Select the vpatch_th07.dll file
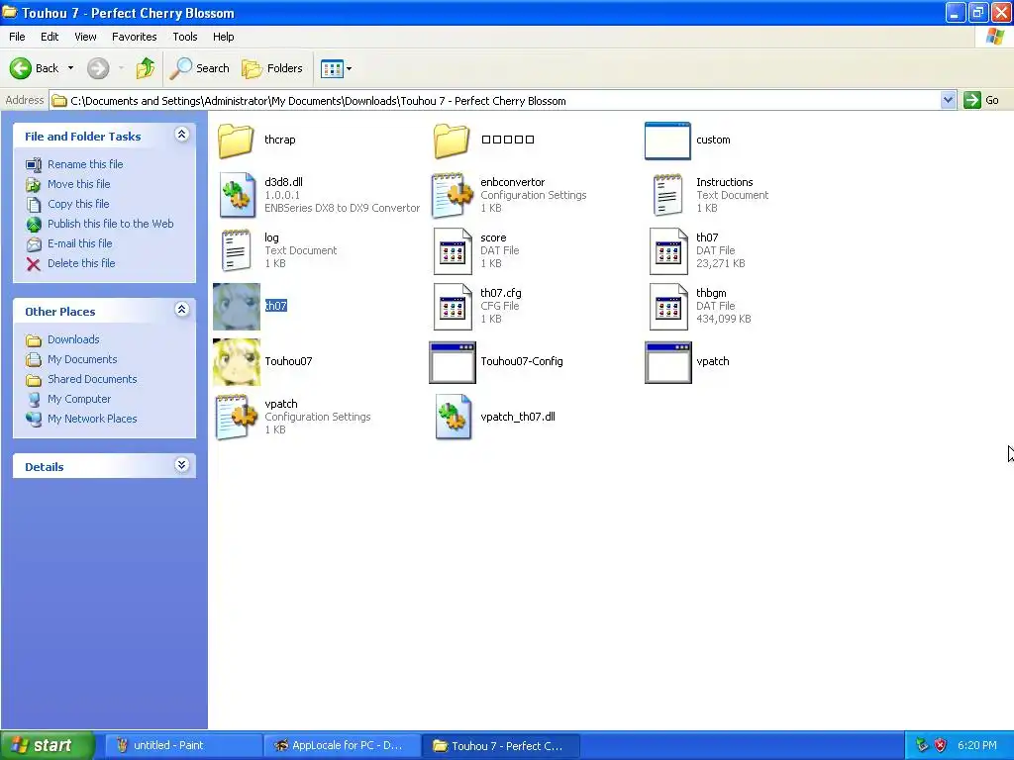Screen dimensions: 1014x760 453,417
